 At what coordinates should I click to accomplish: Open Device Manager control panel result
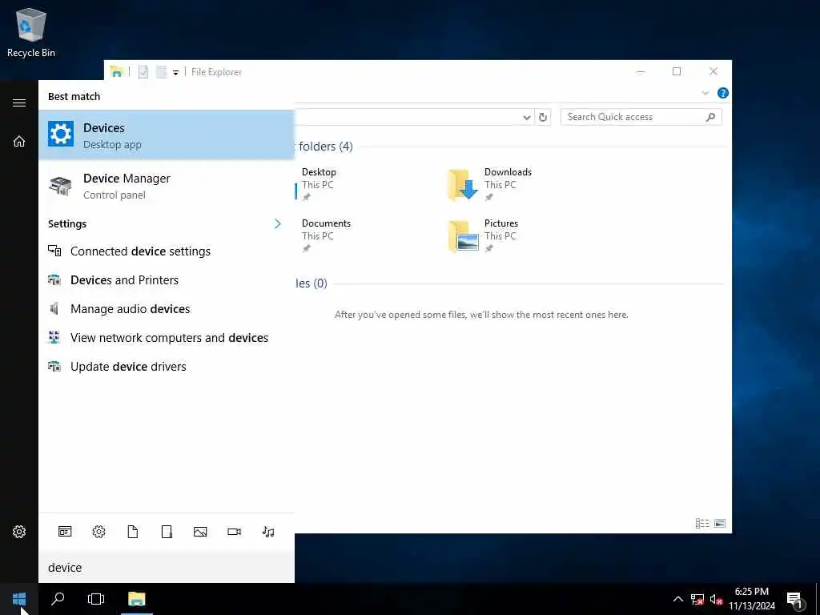pos(167,186)
